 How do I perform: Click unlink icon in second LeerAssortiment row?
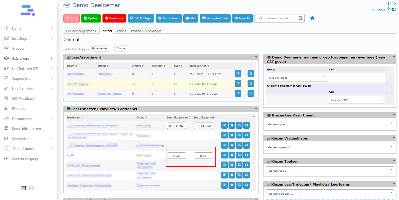pos(251,84)
